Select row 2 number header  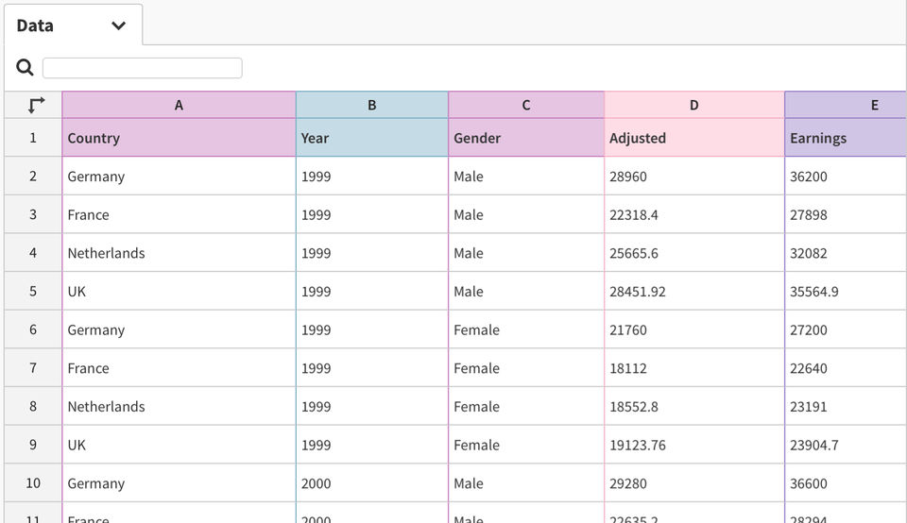coord(33,176)
